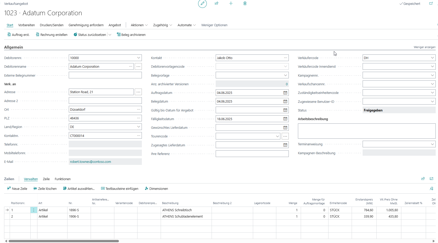Click the trash delete icon in header

coord(245,3)
